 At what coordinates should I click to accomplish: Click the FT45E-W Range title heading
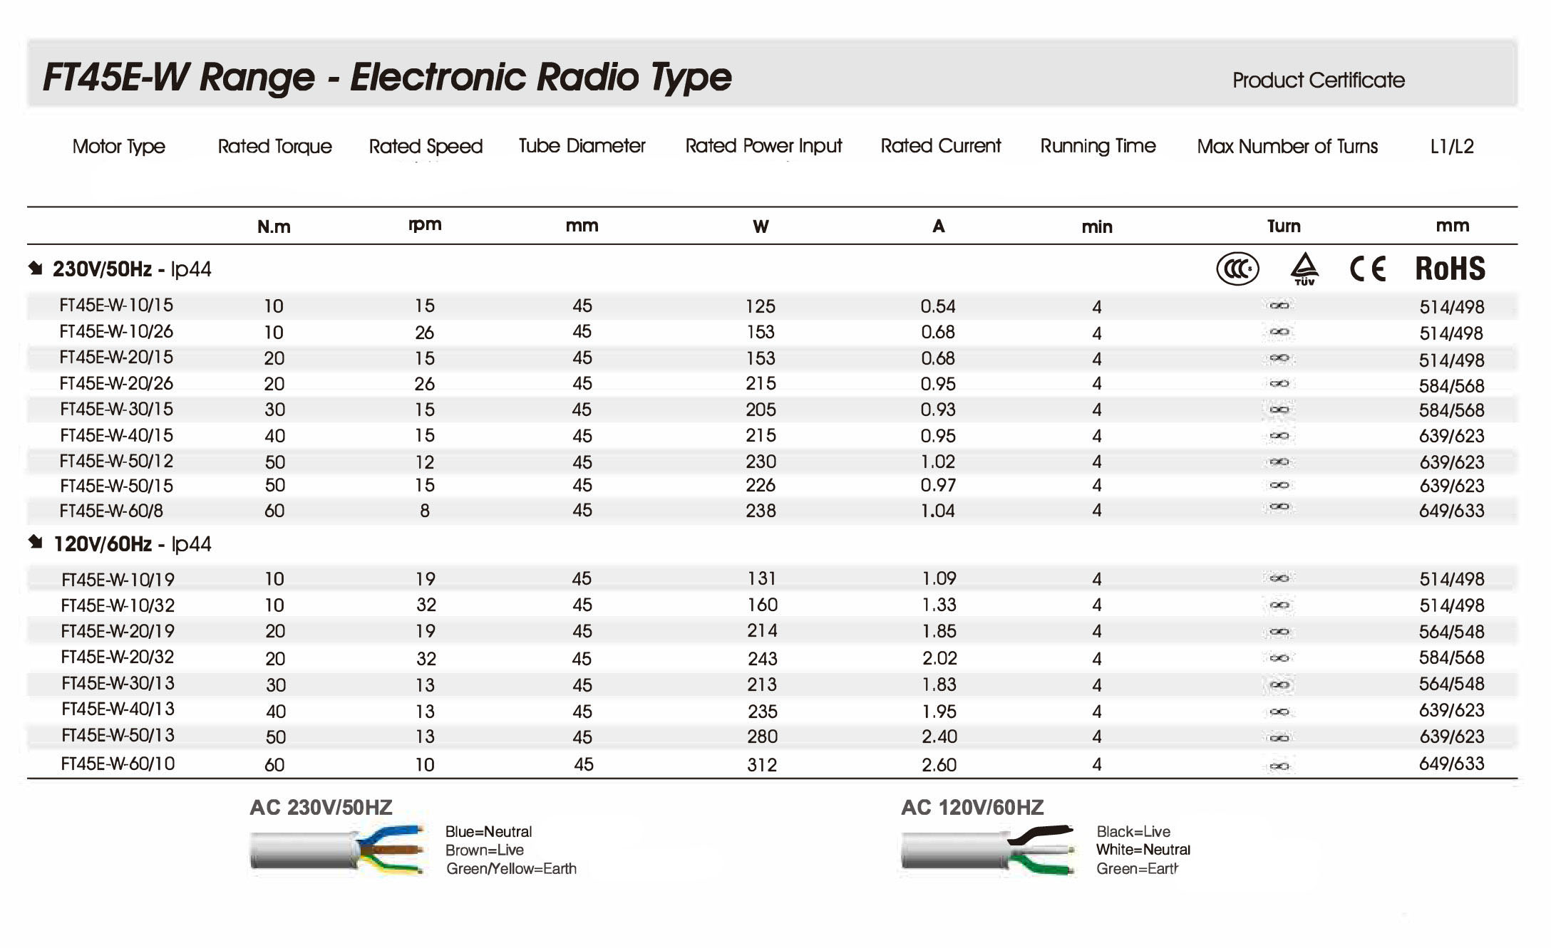pos(387,77)
